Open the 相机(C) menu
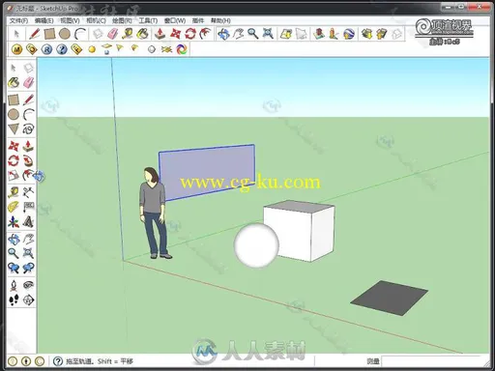Image resolution: width=495 pixels, height=371 pixels. [x=96, y=20]
